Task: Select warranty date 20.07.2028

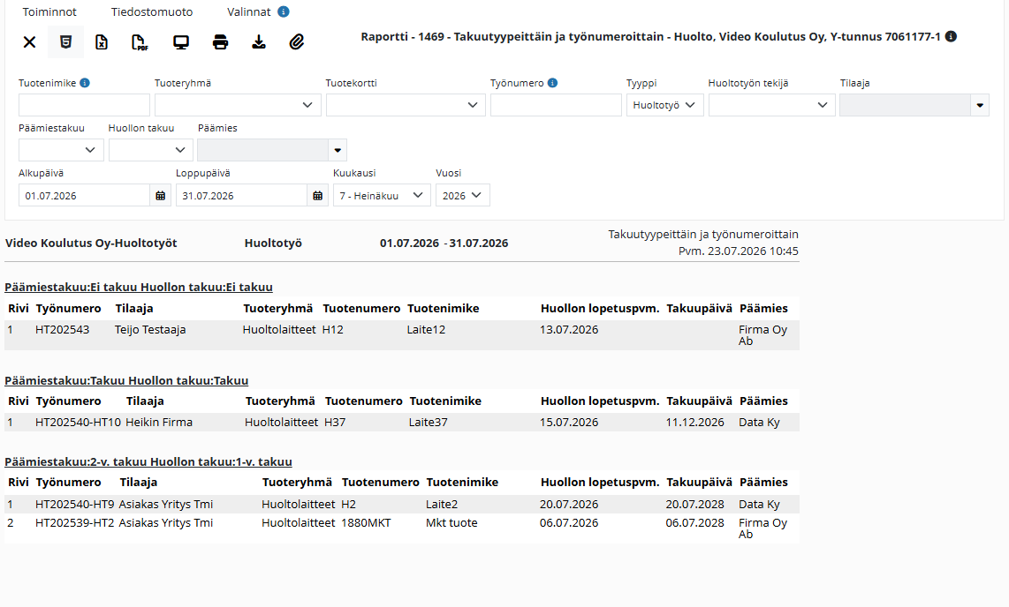Action: (695, 505)
